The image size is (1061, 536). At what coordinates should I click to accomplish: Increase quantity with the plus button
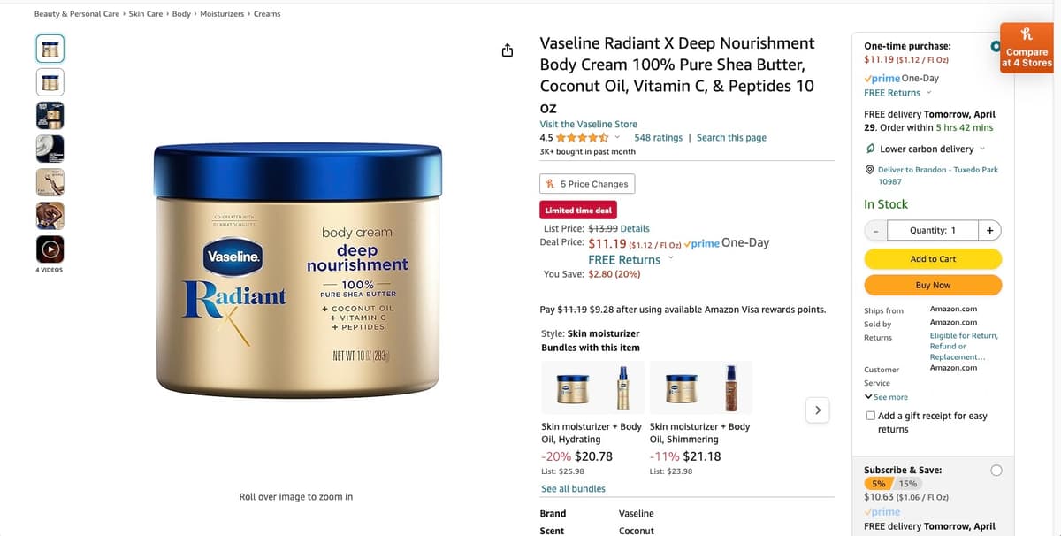point(989,230)
